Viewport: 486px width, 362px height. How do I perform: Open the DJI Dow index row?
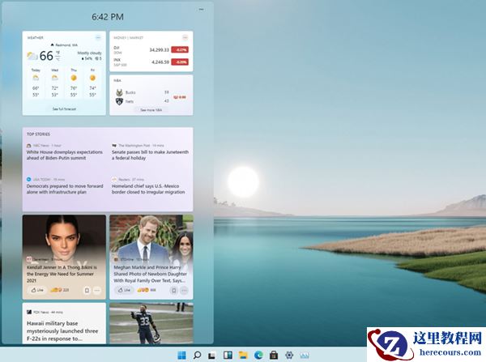pyautogui.click(x=151, y=50)
